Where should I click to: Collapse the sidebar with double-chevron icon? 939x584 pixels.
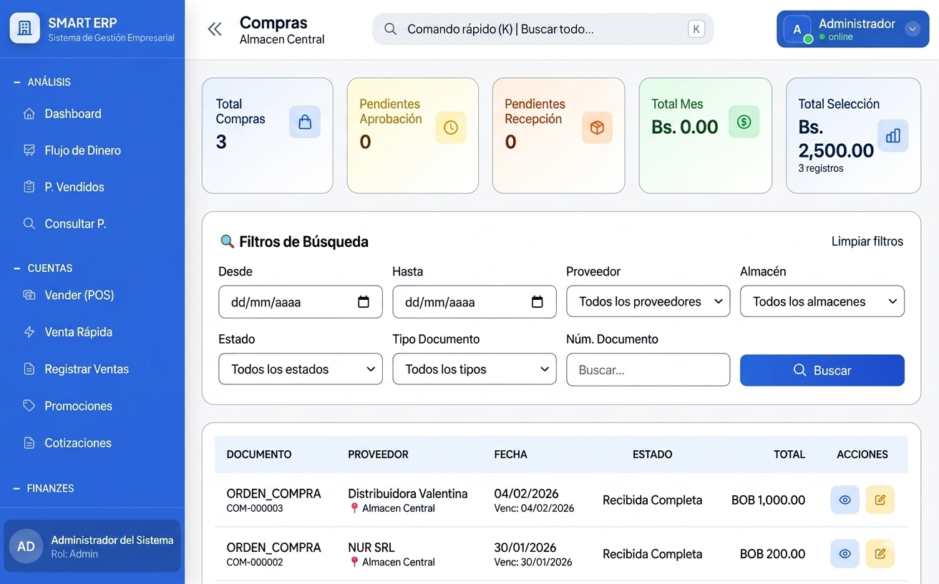pos(215,29)
